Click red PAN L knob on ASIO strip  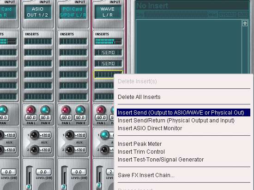30,110
